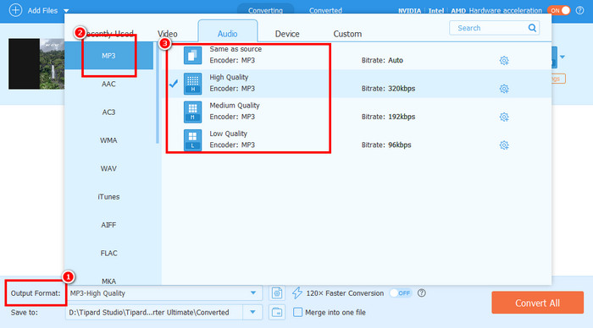
Task: Open the Save to folder icon
Action: click(277, 312)
